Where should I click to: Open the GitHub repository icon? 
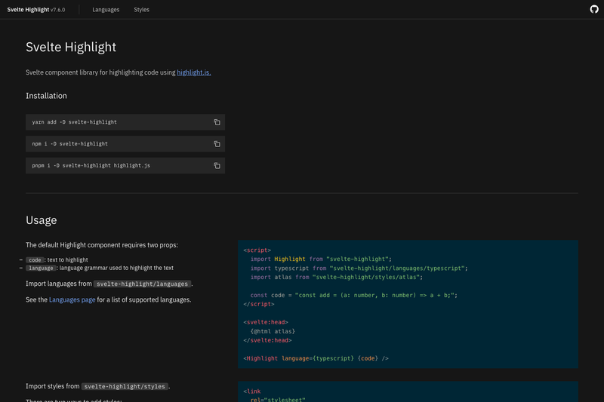(x=594, y=9)
